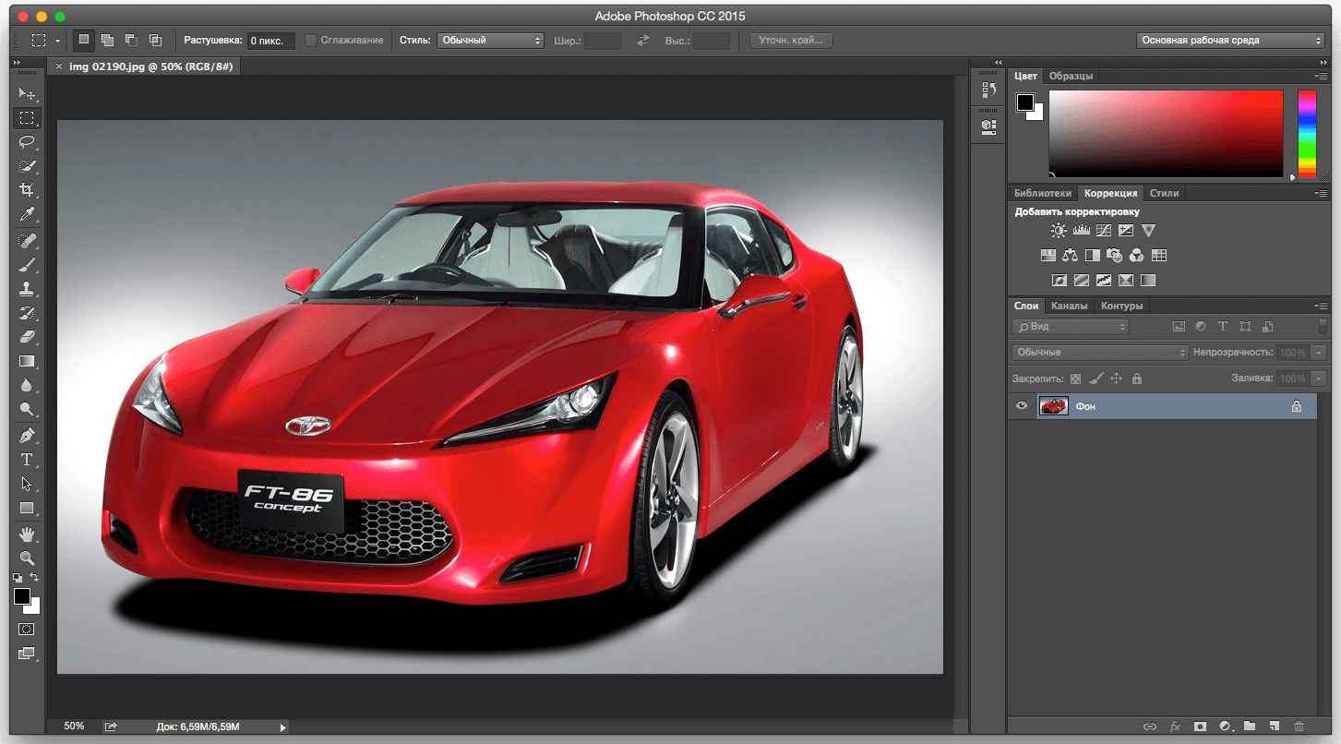Click the Add layer mask icon

1200,727
